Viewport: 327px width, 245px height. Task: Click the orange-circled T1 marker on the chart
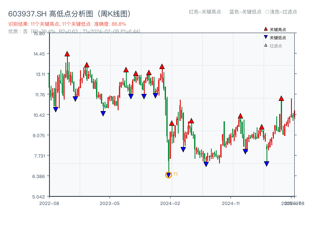(168, 174)
